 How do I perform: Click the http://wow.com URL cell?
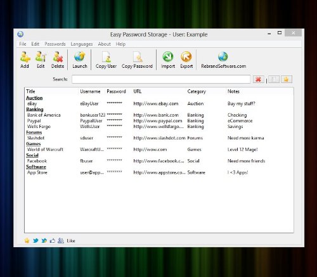click(x=150, y=150)
